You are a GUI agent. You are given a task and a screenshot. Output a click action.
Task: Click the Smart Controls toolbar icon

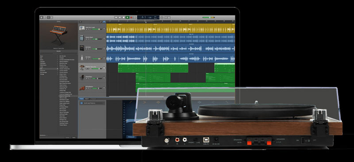[48, 17]
